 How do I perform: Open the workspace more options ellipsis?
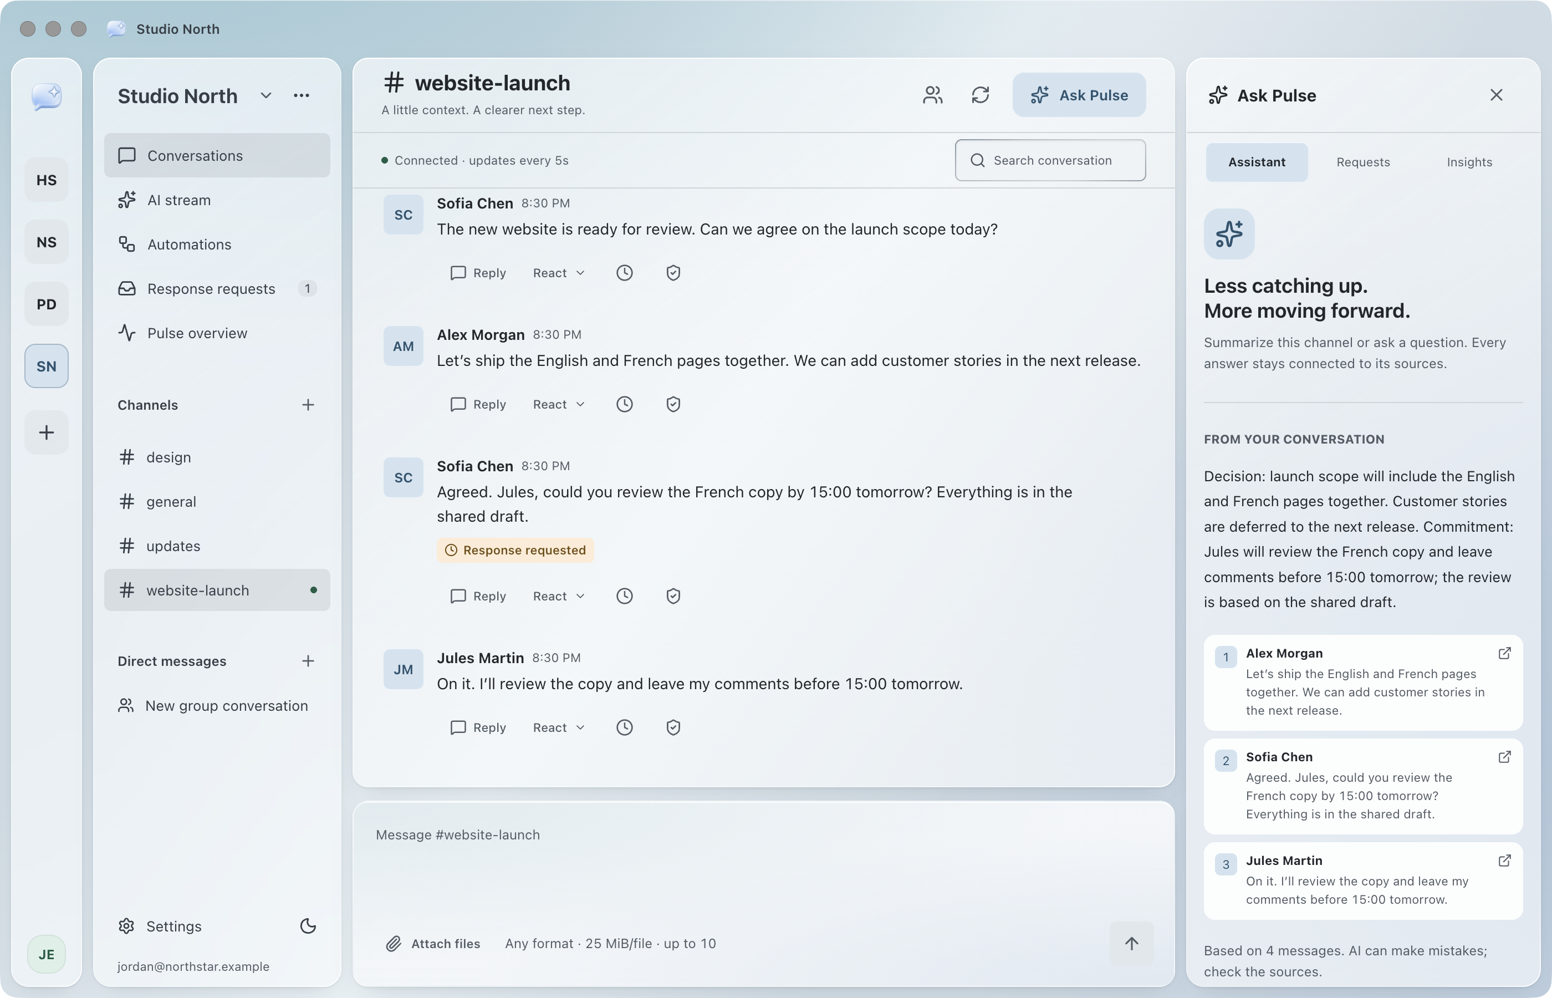tap(301, 95)
